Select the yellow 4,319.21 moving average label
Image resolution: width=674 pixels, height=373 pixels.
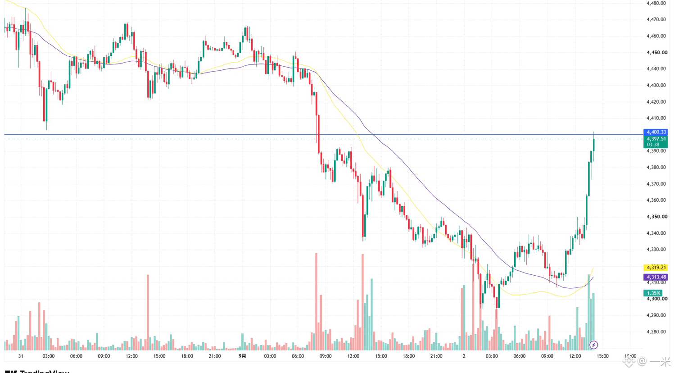pyautogui.click(x=656, y=268)
